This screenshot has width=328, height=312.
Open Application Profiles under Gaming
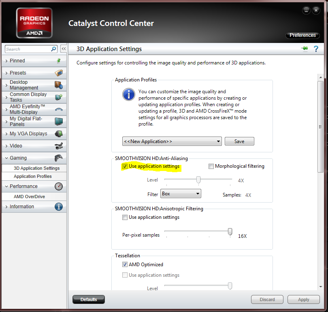(34, 176)
